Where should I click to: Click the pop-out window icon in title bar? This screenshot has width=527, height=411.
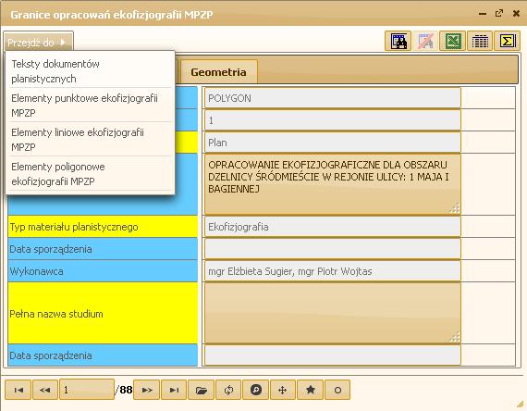499,14
